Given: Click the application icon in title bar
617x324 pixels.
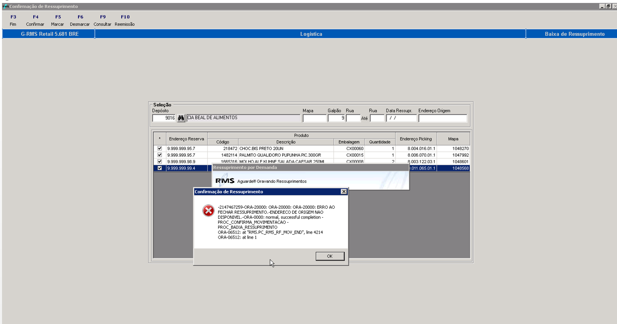Looking at the screenshot, I should coord(5,6).
